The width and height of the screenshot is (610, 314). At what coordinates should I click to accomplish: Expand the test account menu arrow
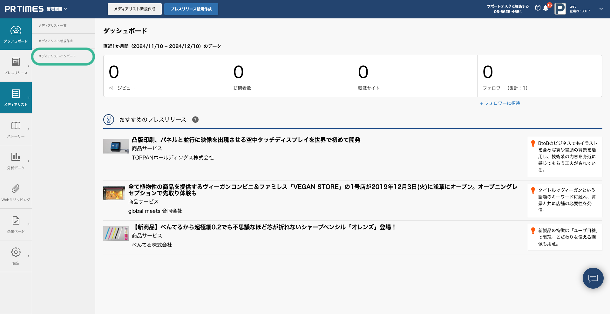601,9
